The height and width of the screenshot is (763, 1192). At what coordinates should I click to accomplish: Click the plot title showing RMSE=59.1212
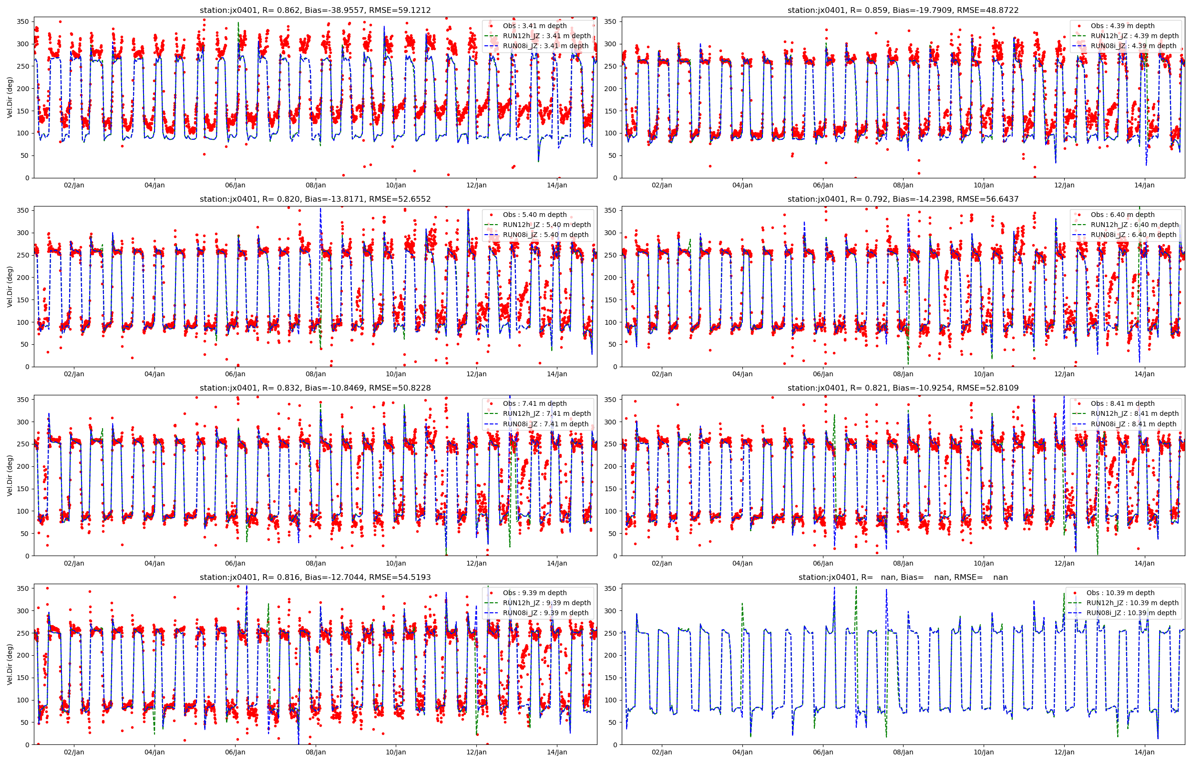[x=315, y=10]
